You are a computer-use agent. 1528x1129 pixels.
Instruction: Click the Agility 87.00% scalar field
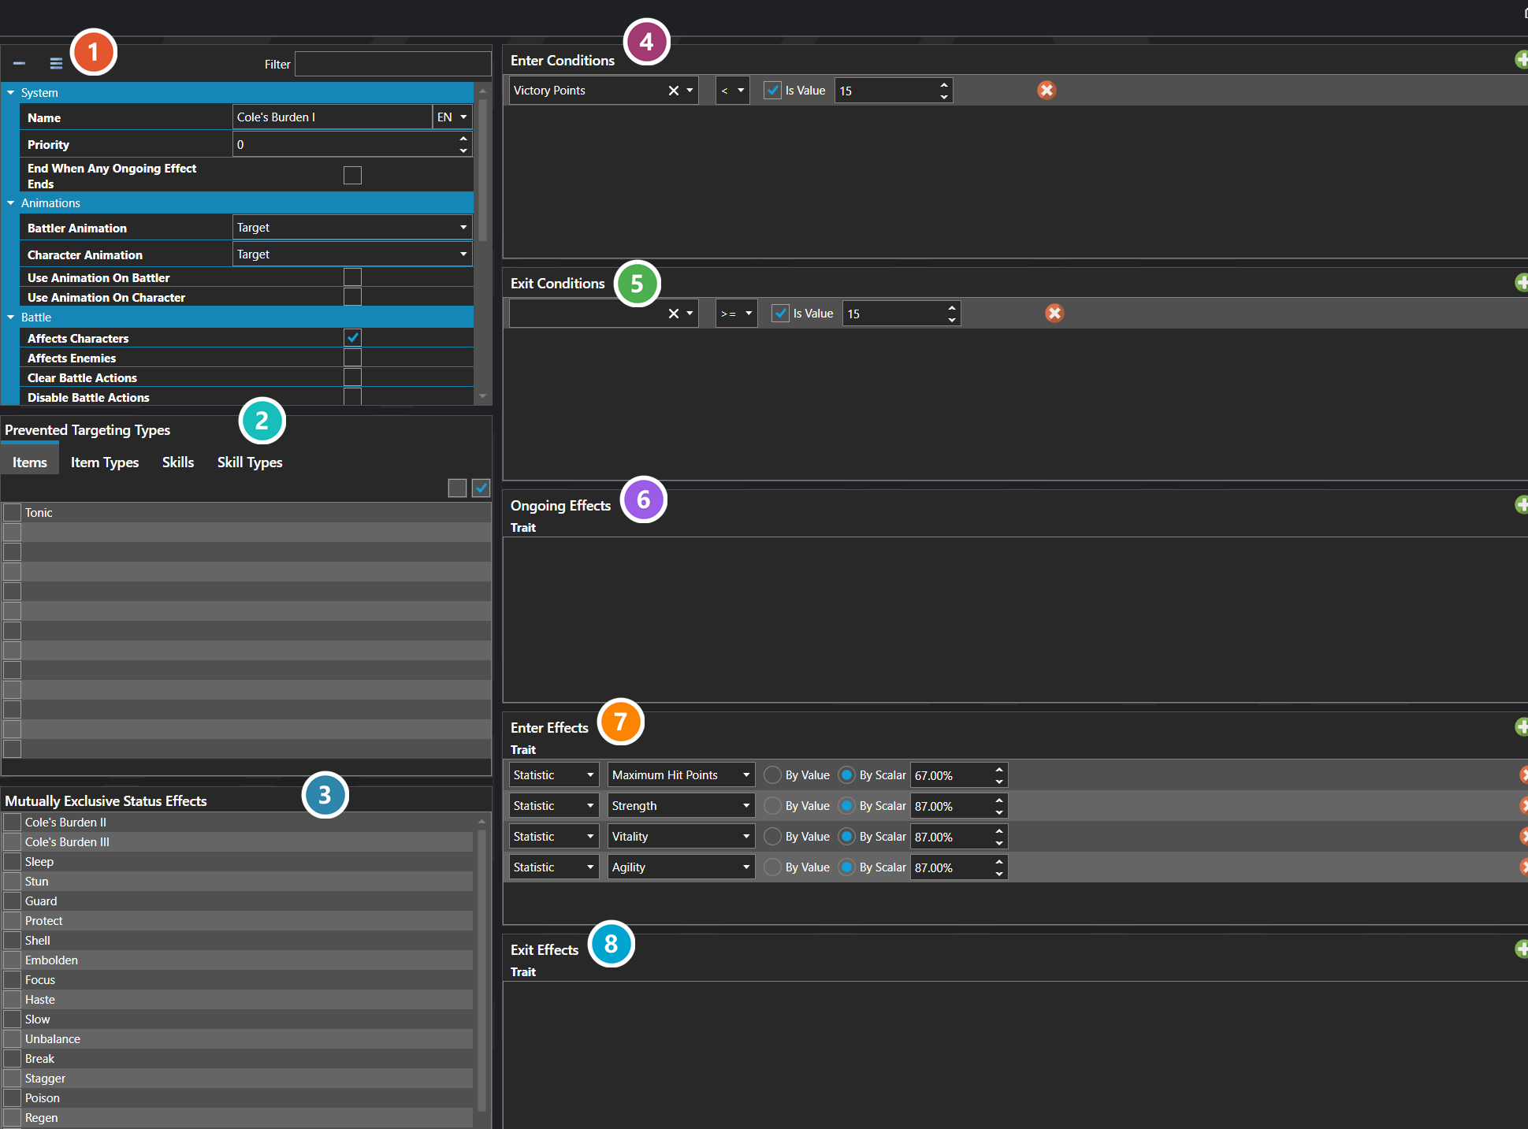(951, 867)
